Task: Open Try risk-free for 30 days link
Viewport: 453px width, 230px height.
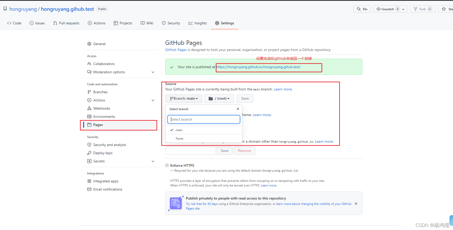Action: [x=202, y=204]
